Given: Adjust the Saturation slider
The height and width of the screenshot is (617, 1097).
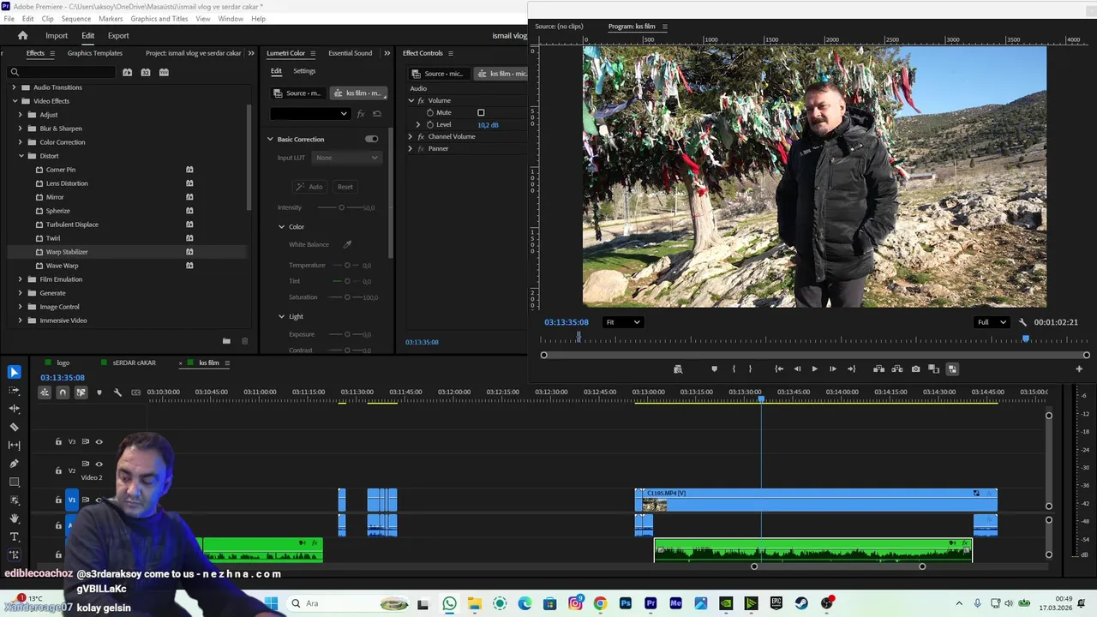Looking at the screenshot, I should pyautogui.click(x=346, y=297).
